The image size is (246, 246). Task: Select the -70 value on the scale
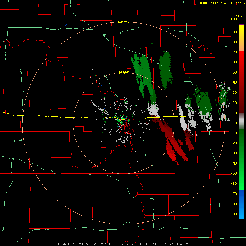(234, 194)
